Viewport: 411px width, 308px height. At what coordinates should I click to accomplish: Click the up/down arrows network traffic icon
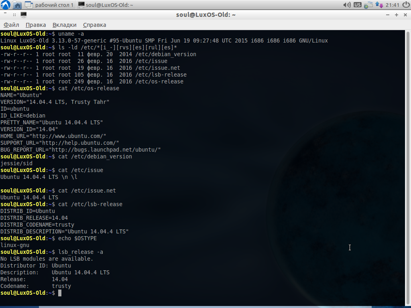pos(379,5)
